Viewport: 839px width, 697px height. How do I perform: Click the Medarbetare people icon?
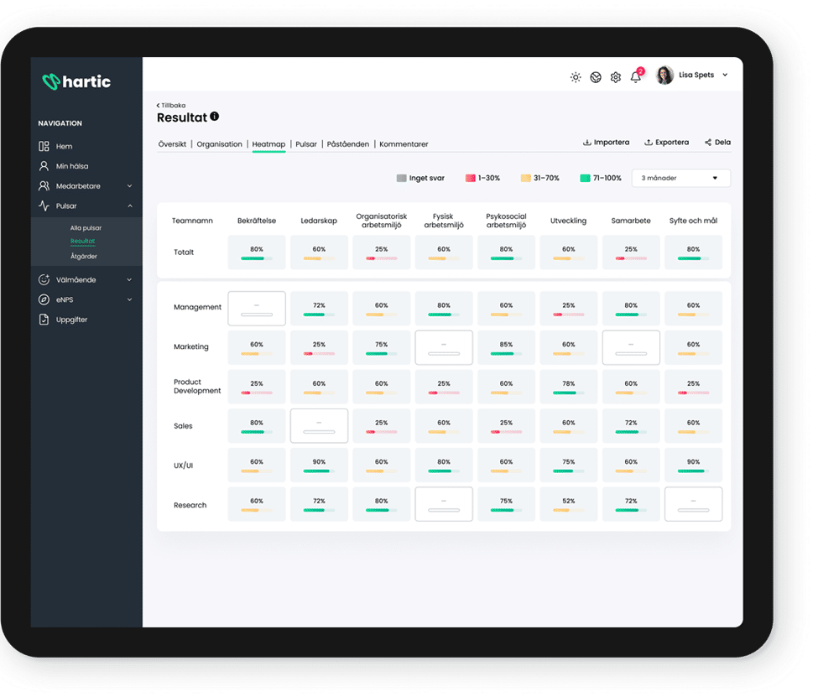point(44,185)
